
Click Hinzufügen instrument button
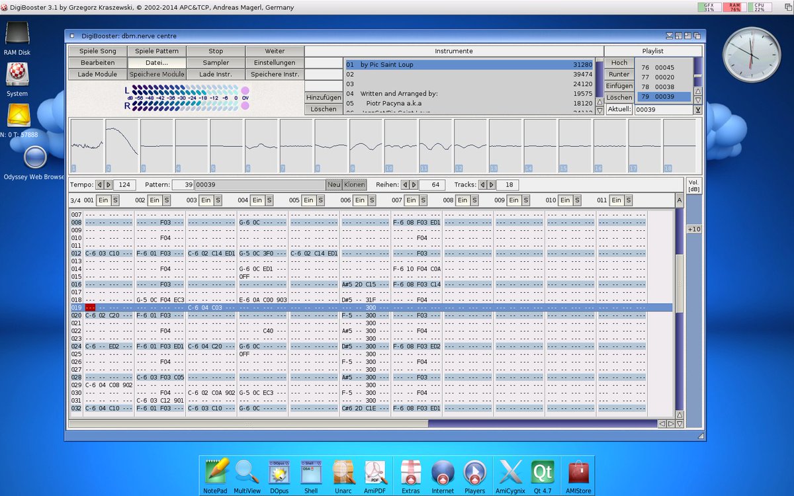pyautogui.click(x=324, y=97)
